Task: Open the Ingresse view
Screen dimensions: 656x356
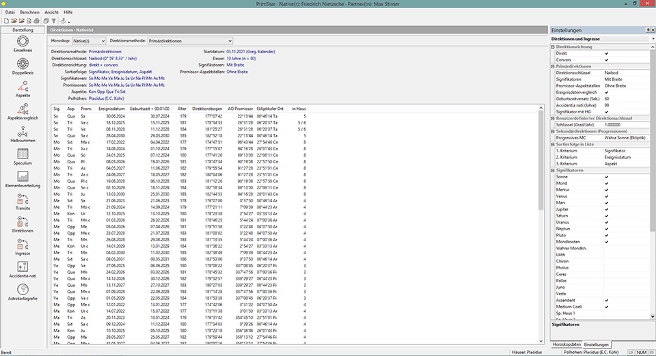Action: (x=23, y=247)
